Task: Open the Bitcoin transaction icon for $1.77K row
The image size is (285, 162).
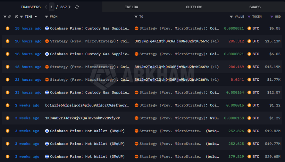Action: tap(8, 79)
